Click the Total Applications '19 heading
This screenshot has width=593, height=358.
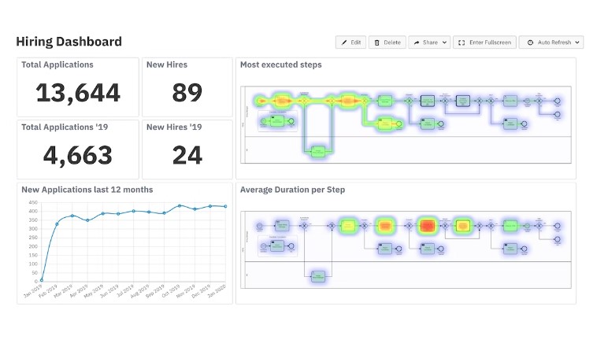[x=65, y=127]
